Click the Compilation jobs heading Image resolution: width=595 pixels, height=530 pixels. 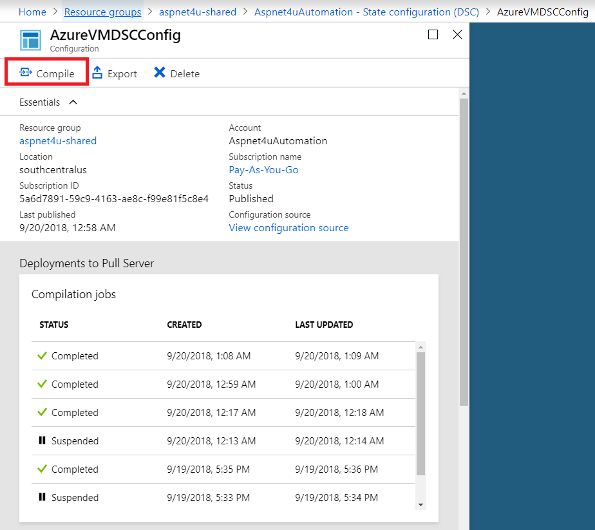(73, 294)
